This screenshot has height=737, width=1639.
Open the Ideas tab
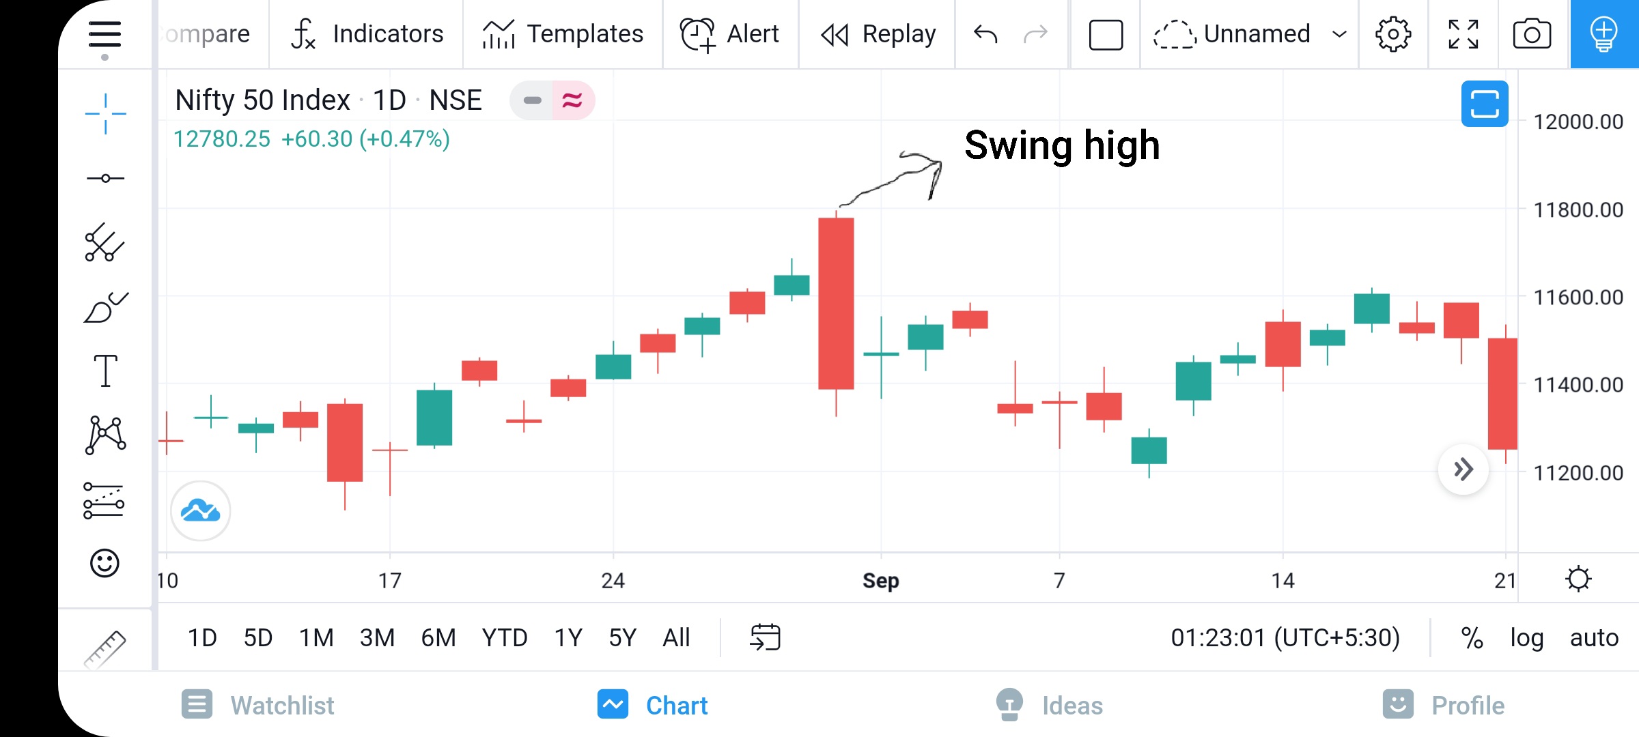pyautogui.click(x=1049, y=705)
